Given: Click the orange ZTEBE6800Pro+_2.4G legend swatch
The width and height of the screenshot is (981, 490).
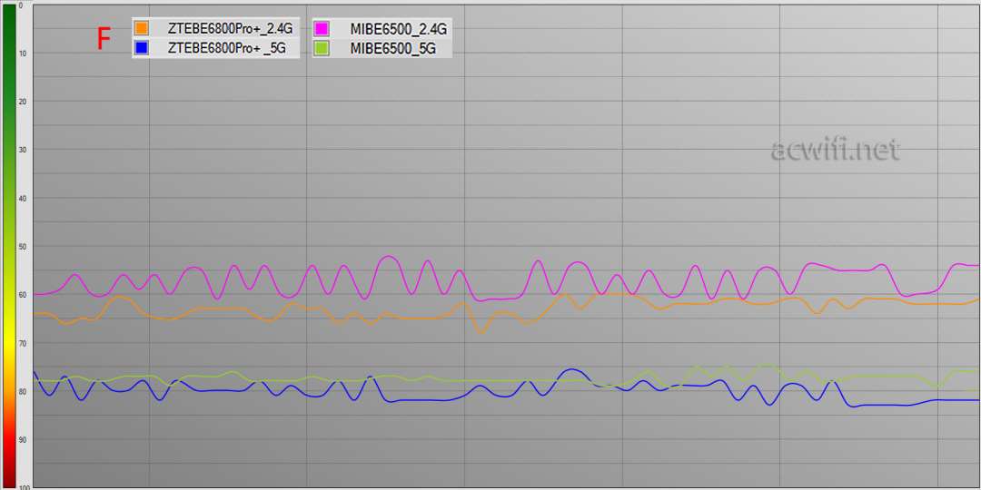Looking at the screenshot, I should click(x=142, y=27).
